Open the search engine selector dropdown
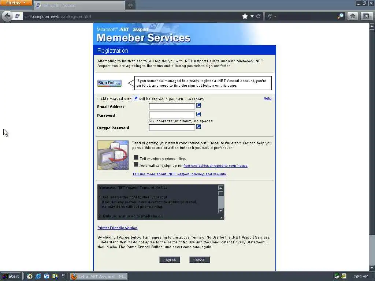The height and width of the screenshot is (281, 375). (x=272, y=16)
